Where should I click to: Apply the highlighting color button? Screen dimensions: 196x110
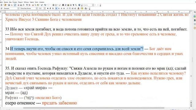(82, 8)
